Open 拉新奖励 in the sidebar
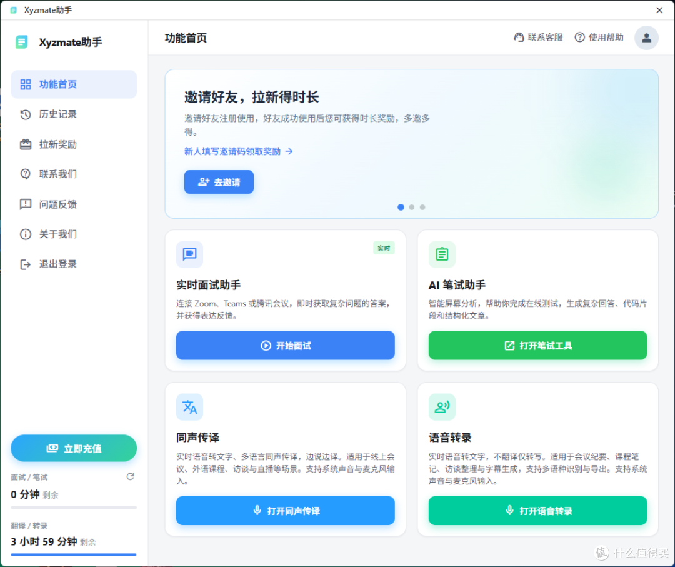675x567 pixels. click(74, 144)
